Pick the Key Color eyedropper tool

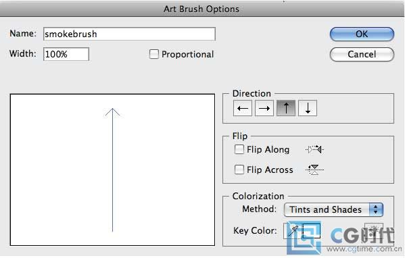pos(292,231)
